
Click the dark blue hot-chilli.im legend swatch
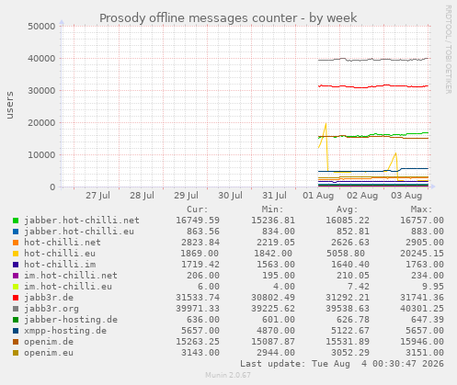pos(16,265)
